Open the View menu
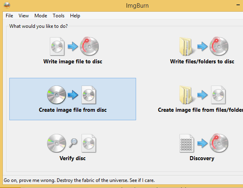The width and height of the screenshot is (243, 188). point(23,16)
